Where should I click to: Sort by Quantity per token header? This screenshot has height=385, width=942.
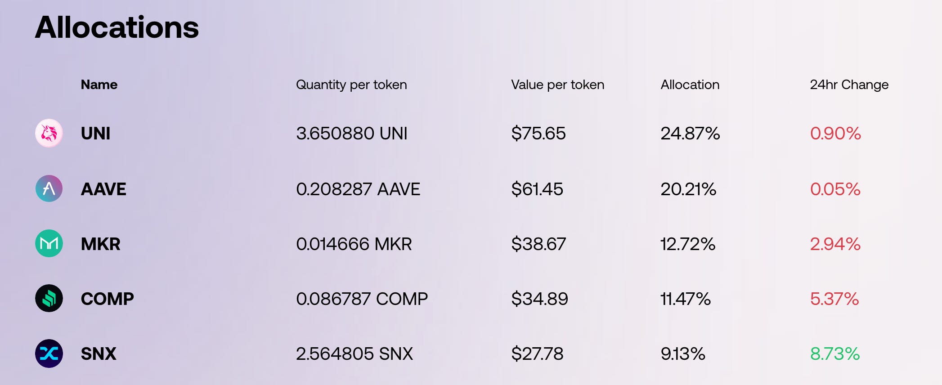pos(351,85)
